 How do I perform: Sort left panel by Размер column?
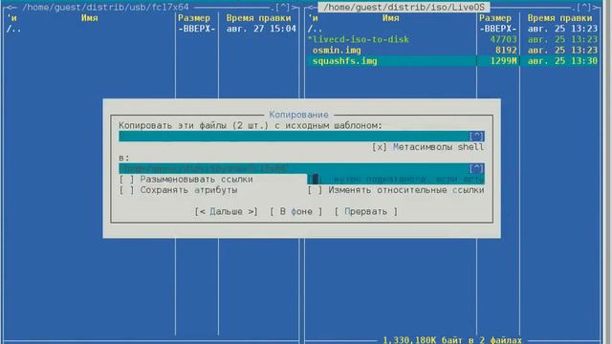coord(194,18)
